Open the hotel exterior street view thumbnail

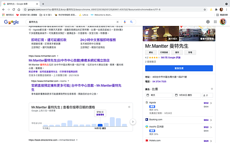[197, 34]
